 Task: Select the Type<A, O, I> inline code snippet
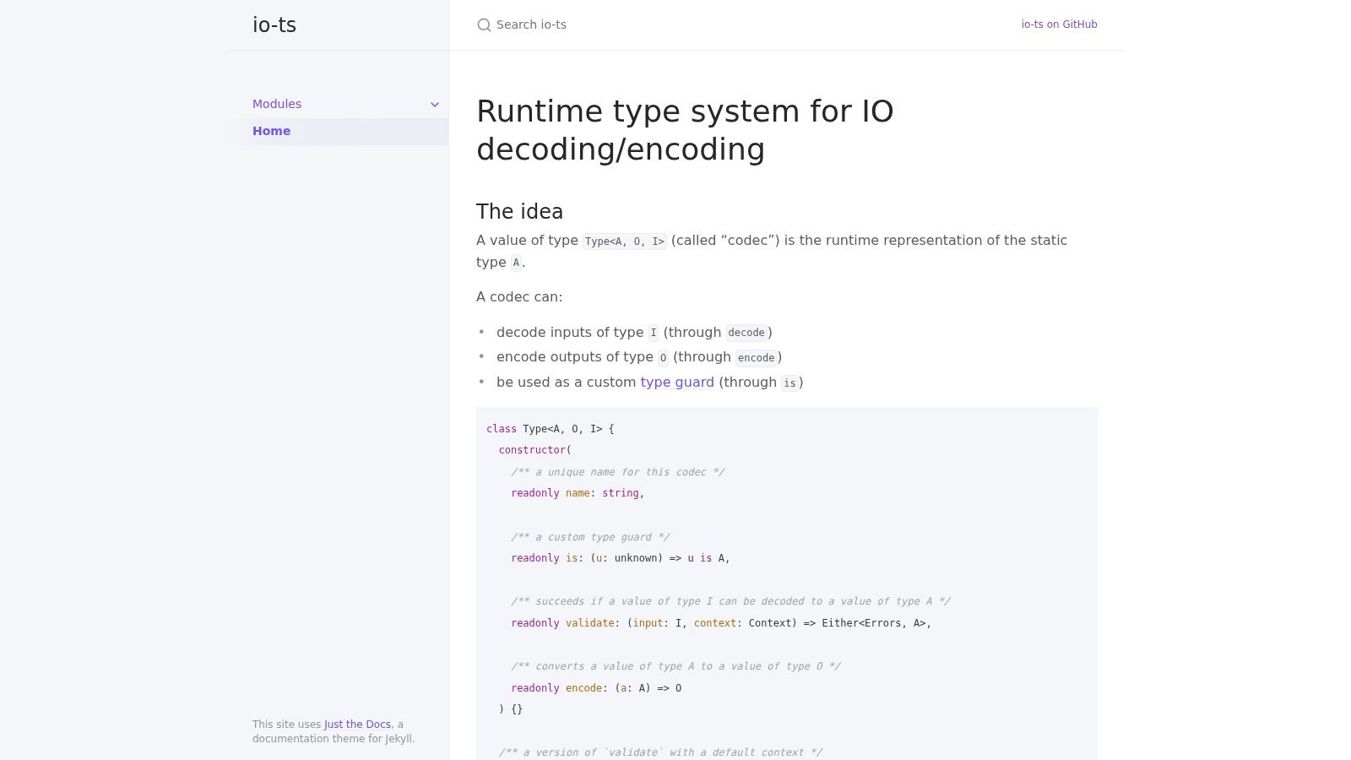click(x=623, y=241)
